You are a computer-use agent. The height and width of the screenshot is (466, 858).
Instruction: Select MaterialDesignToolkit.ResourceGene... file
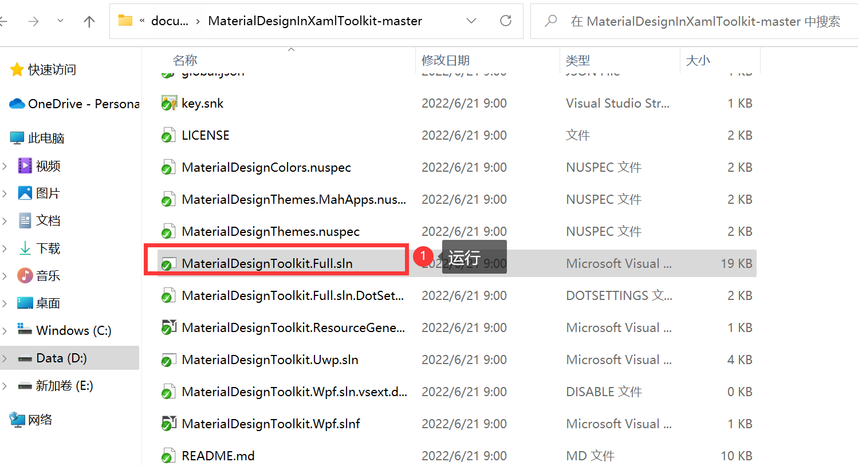point(293,328)
